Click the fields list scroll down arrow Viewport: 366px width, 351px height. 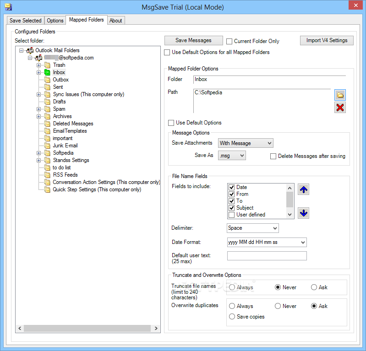click(290, 215)
